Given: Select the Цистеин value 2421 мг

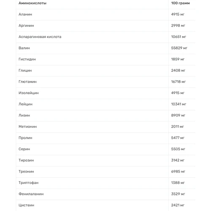Looking at the screenshot, I should click(x=178, y=205).
